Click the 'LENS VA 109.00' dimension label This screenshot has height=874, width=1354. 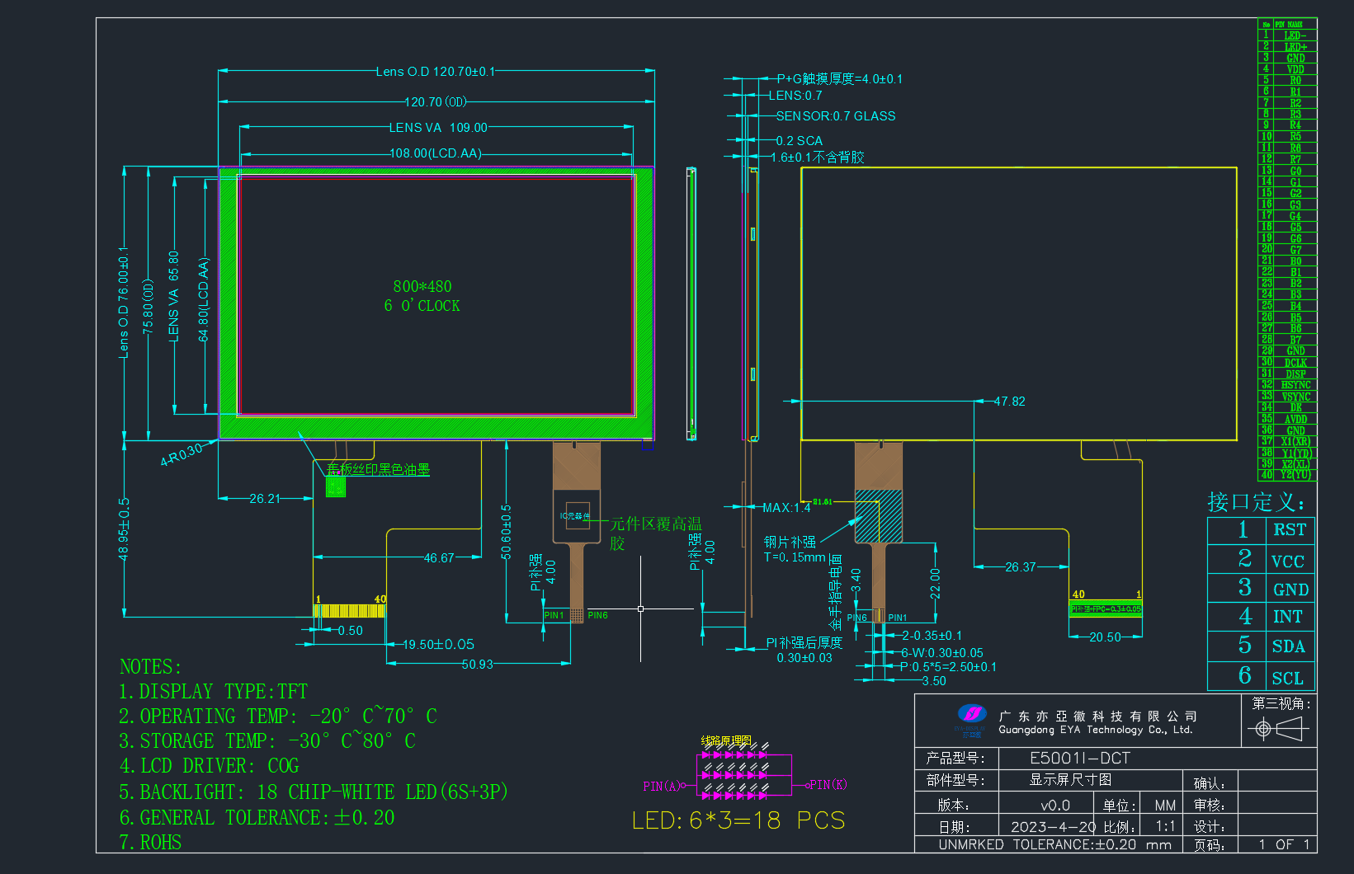point(438,128)
